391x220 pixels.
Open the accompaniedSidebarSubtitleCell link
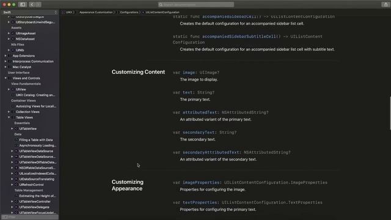(x=239, y=37)
